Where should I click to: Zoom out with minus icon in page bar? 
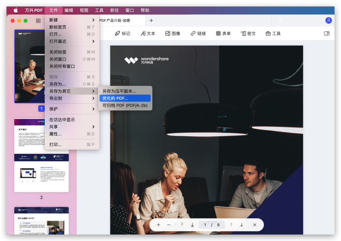pyautogui.click(x=169, y=225)
